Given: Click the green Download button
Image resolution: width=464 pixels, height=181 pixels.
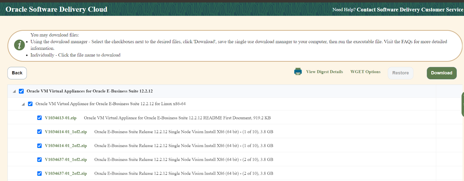Looking at the screenshot, I should [x=442, y=73].
